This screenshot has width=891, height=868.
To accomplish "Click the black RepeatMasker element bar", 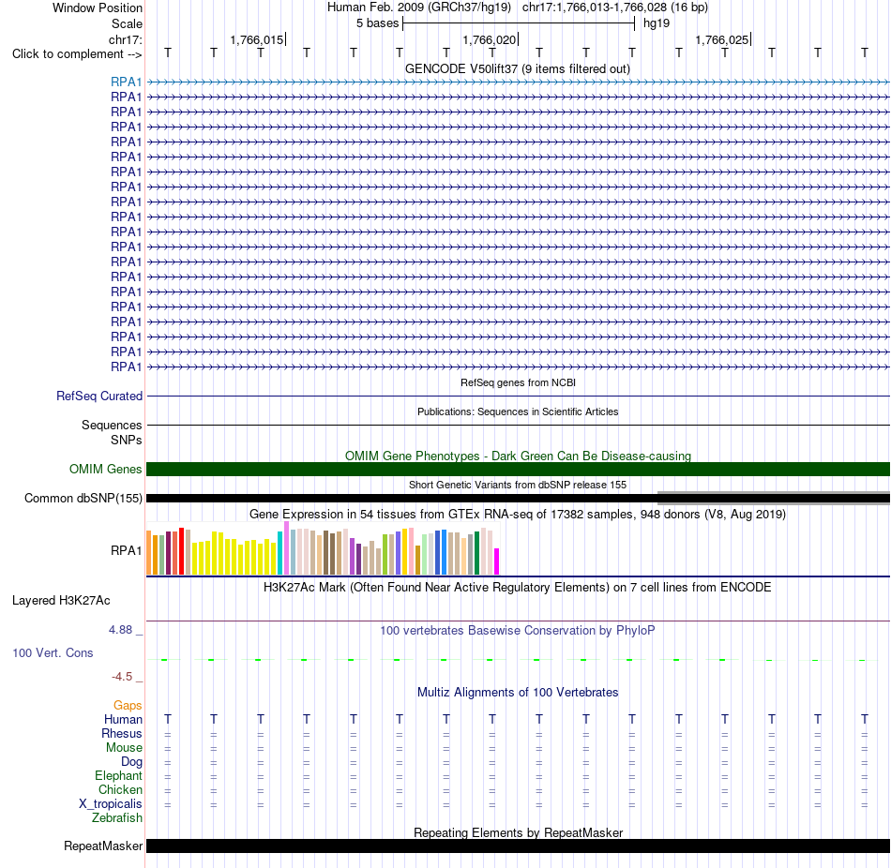I will tap(518, 846).
